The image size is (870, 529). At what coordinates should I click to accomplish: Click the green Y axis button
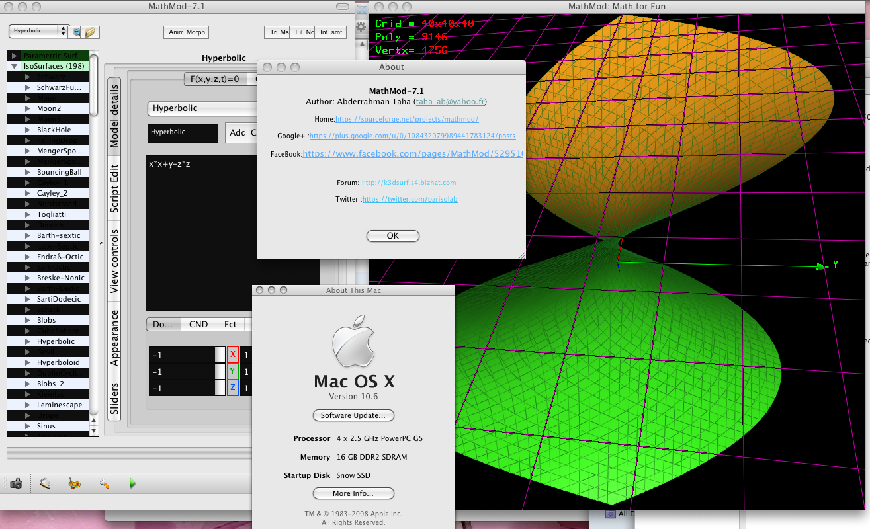[x=233, y=372]
